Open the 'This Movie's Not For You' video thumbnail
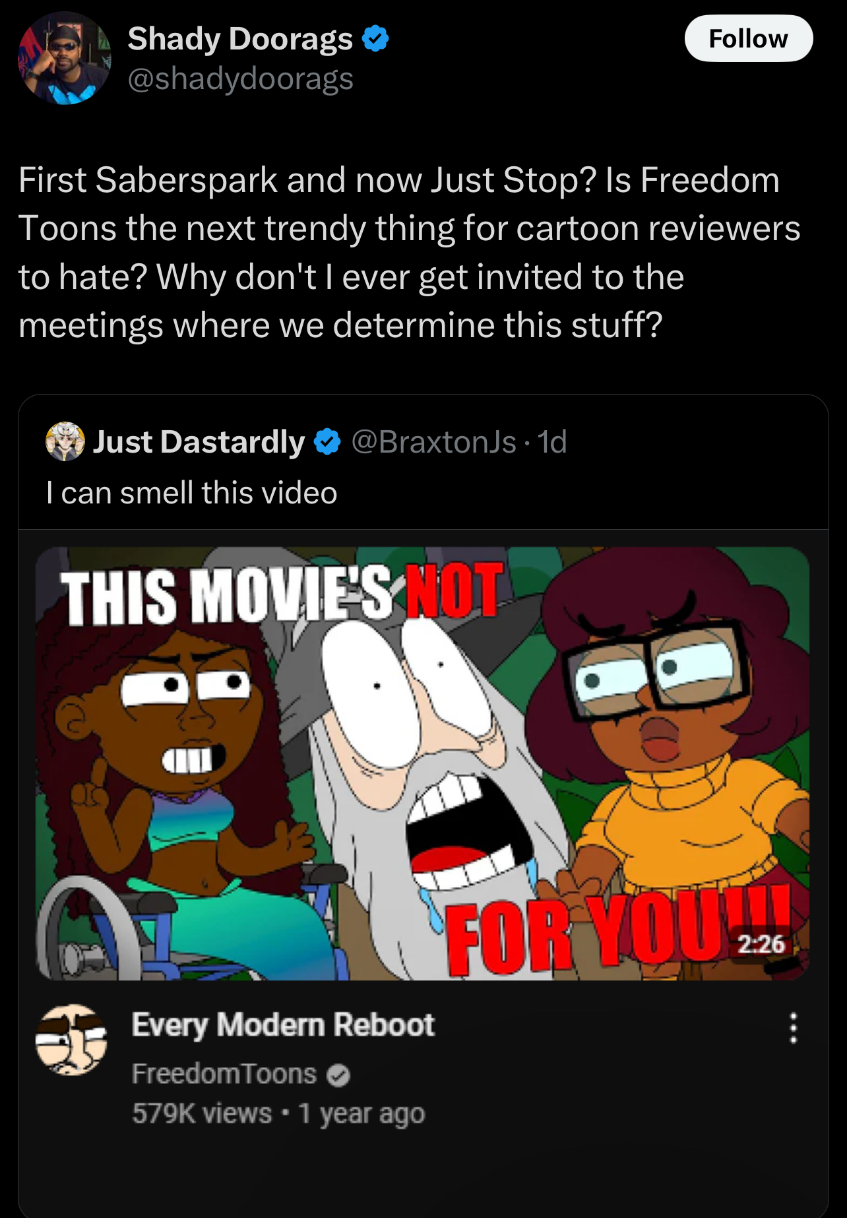Image resolution: width=847 pixels, height=1218 pixels. 423,763
